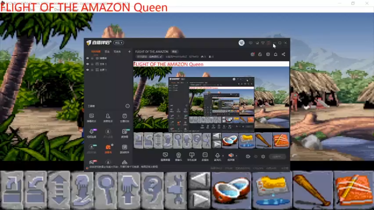The width and height of the screenshot is (374, 210).
Task: Add a new scene with the plus icon
Action: (129, 51)
